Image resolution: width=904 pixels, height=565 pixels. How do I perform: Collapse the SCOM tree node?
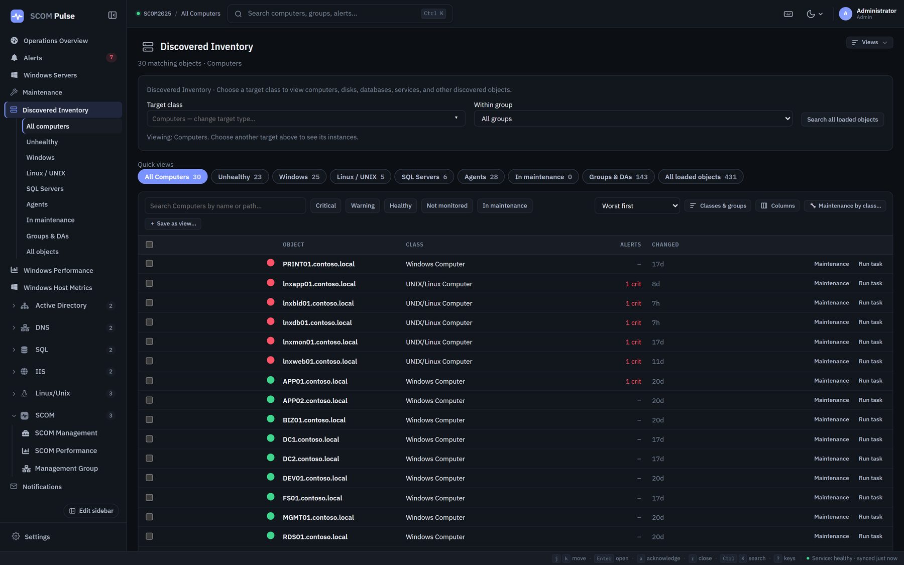[14, 415]
